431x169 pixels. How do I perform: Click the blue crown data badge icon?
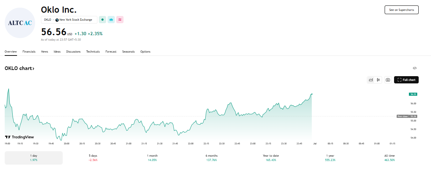111,20
